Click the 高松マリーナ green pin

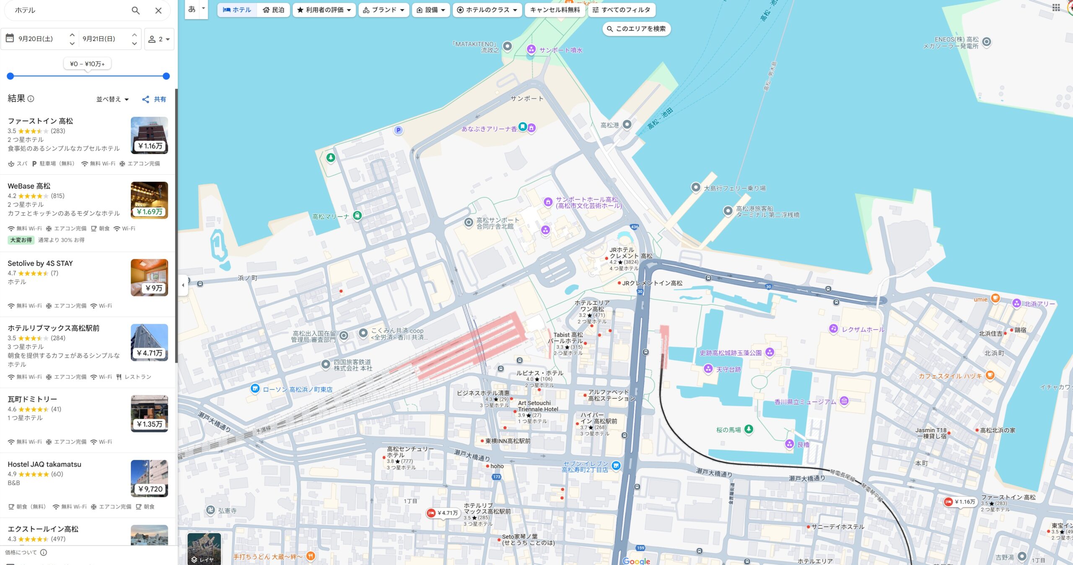357,216
